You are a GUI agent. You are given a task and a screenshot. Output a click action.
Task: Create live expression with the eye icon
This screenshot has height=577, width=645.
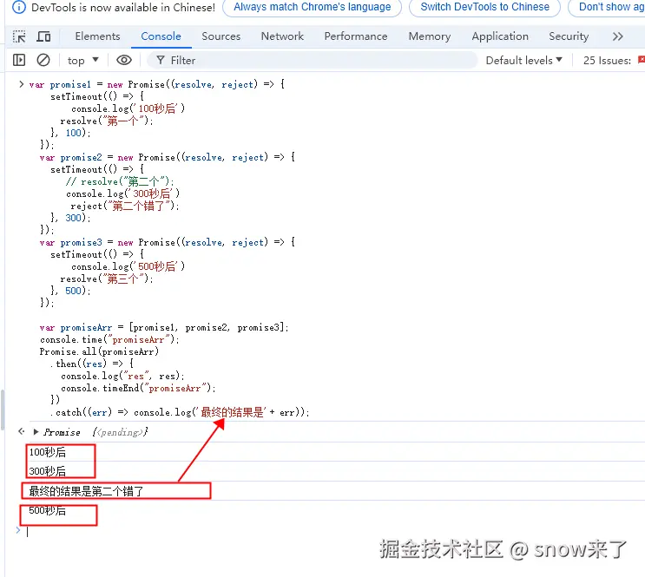124,61
